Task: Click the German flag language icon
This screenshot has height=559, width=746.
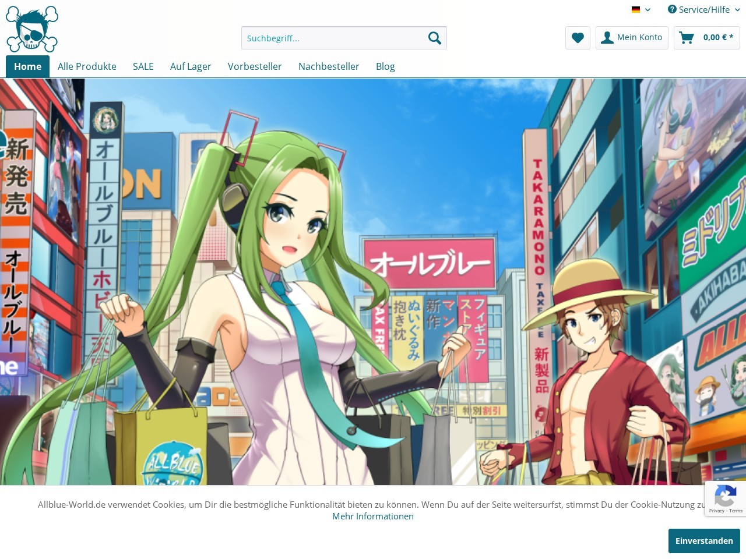Action: click(635, 9)
